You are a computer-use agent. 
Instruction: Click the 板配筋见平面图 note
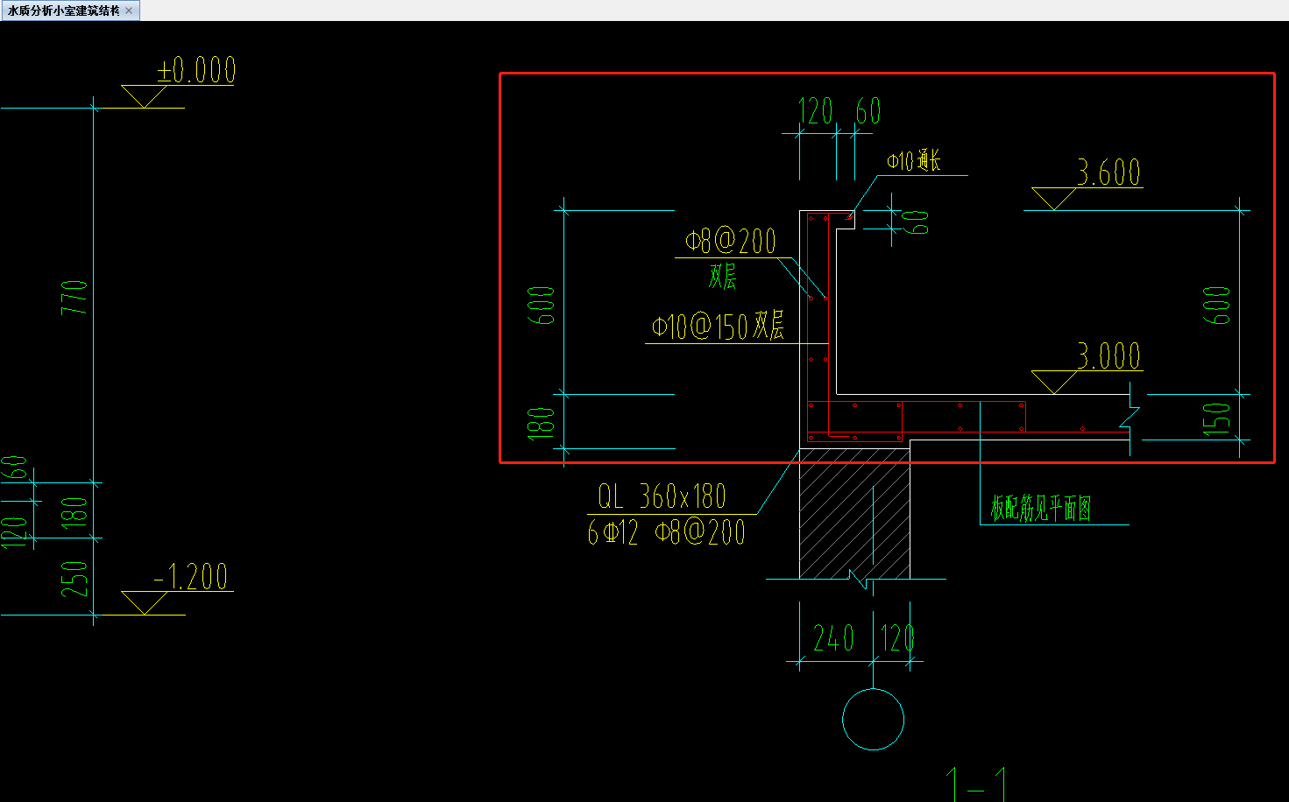(x=1040, y=509)
